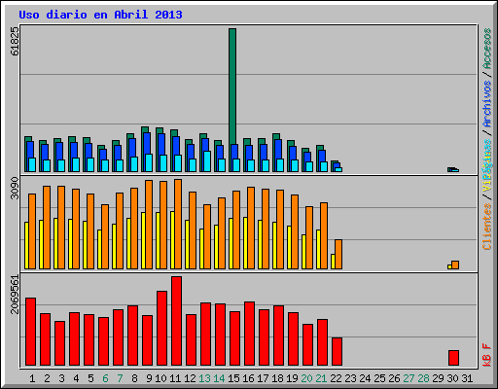Click the red "KB F" legend label
Image resolution: width=498 pixels, height=389 pixels.
coord(487,355)
